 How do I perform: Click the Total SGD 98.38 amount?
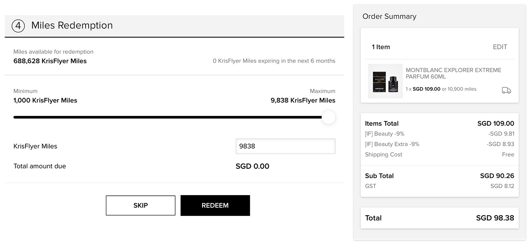pyautogui.click(x=495, y=218)
